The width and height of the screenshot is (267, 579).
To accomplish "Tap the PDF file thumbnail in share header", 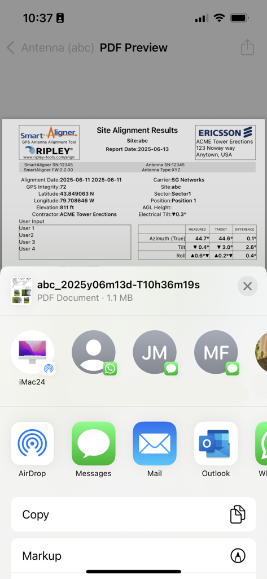I will click(21, 291).
